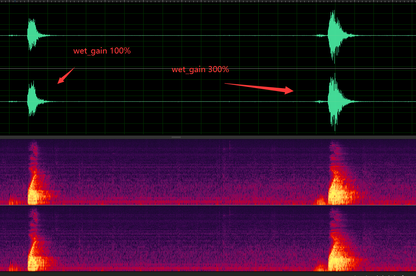416x276 pixels.
Task: Grab the dotted splitter handle between waveform and spectrogram
Action: 176,137
